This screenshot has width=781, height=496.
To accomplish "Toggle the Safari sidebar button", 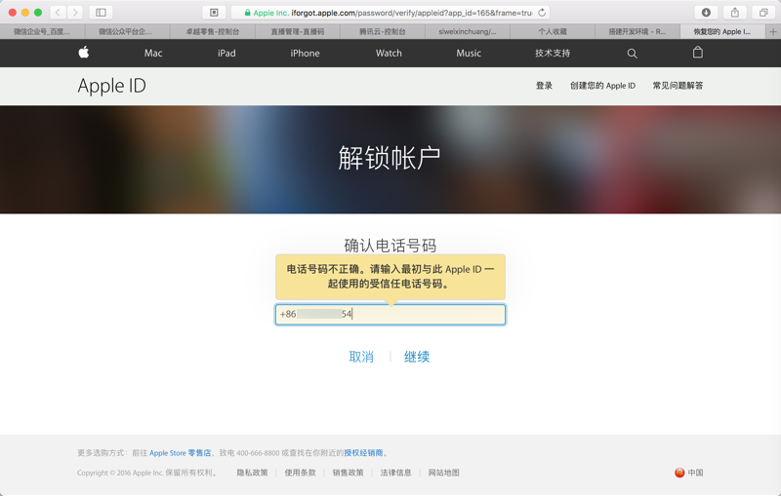I will [101, 13].
